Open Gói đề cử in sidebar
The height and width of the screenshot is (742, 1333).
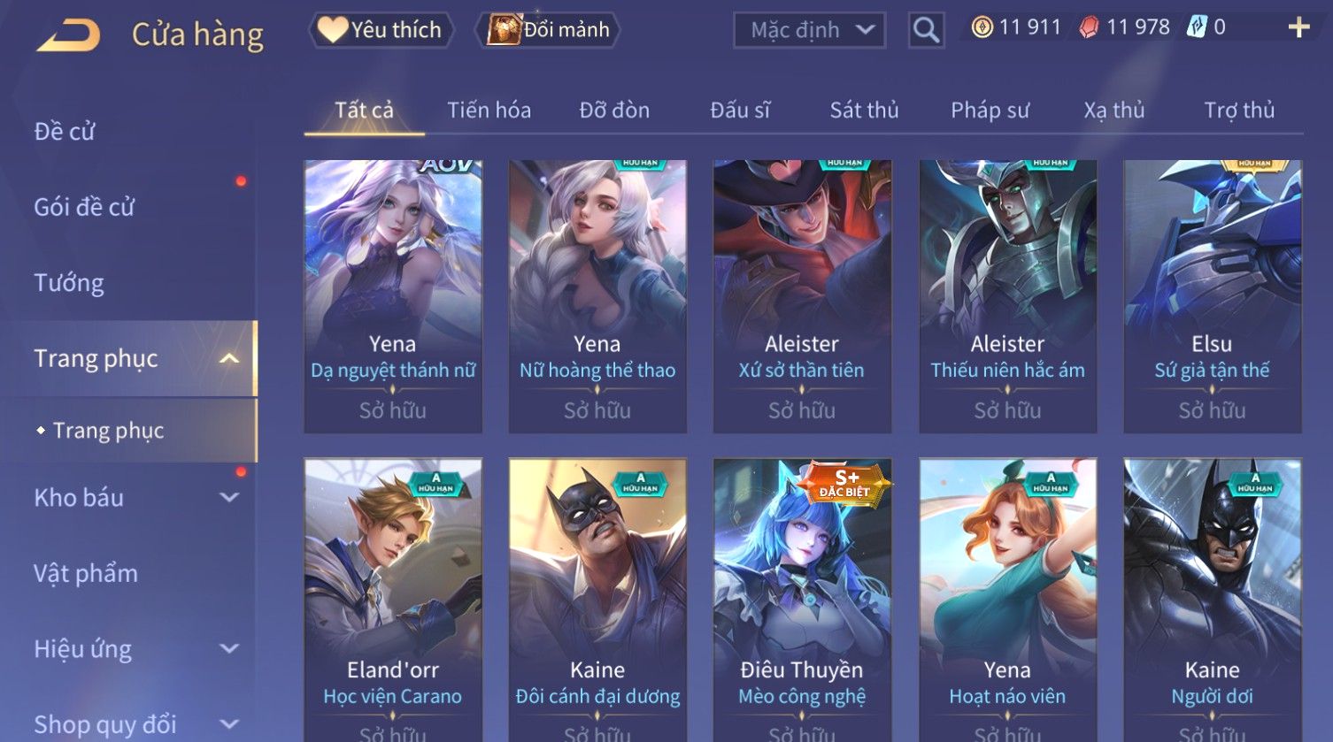[x=84, y=208]
